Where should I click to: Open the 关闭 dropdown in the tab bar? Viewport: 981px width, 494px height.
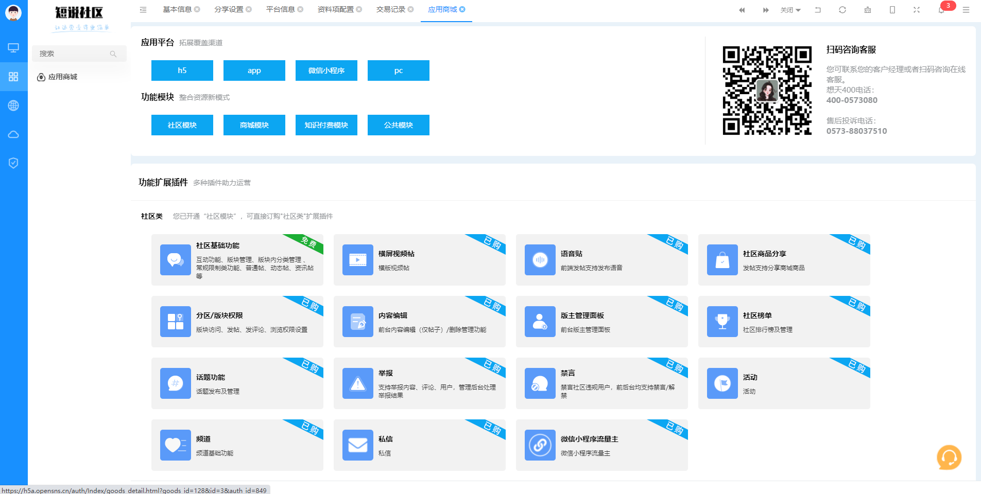tap(790, 10)
